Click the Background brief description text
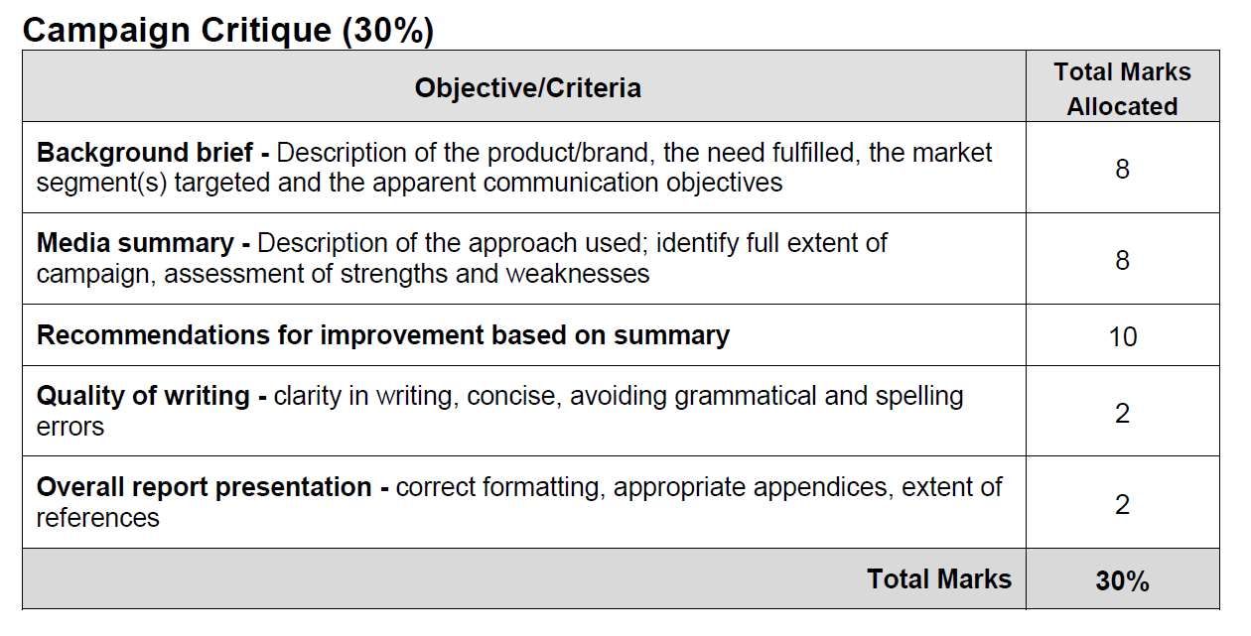The width and height of the screenshot is (1251, 636). (x=514, y=168)
